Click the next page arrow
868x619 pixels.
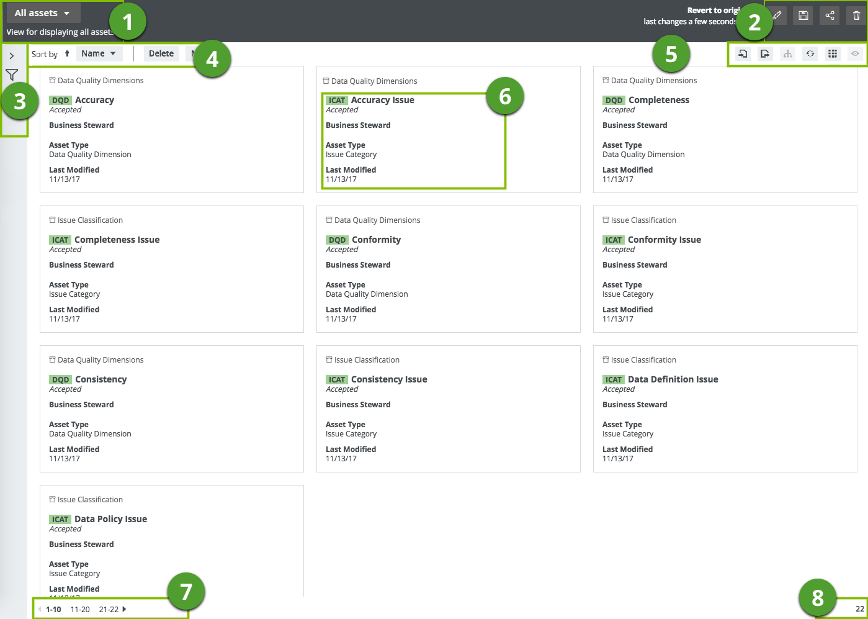tap(125, 609)
